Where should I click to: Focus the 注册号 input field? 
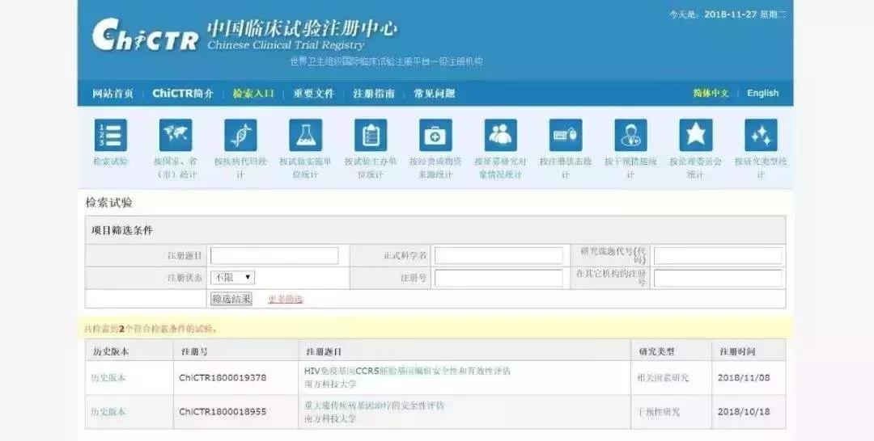point(499,278)
